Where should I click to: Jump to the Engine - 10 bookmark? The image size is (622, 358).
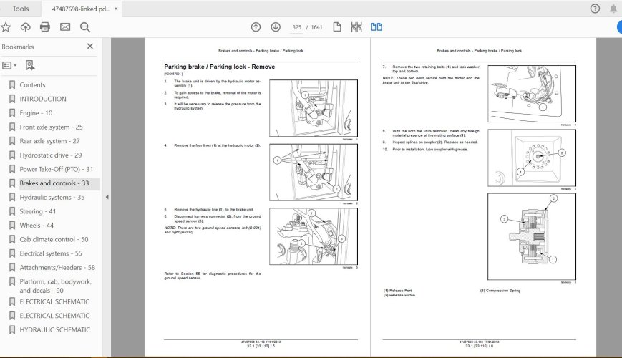(x=36, y=113)
